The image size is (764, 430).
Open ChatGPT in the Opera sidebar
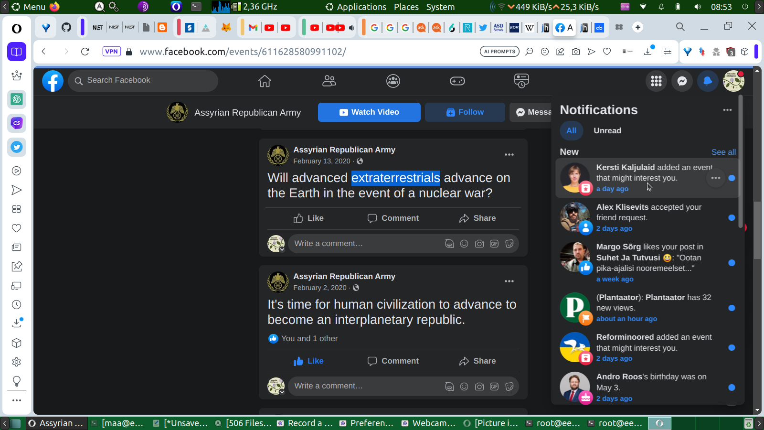point(17,99)
